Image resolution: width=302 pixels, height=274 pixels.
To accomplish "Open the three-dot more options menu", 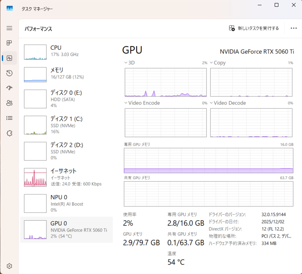I will point(293,28).
